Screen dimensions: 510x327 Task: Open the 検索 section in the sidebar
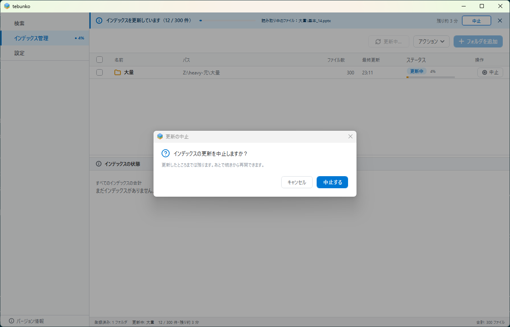45,23
